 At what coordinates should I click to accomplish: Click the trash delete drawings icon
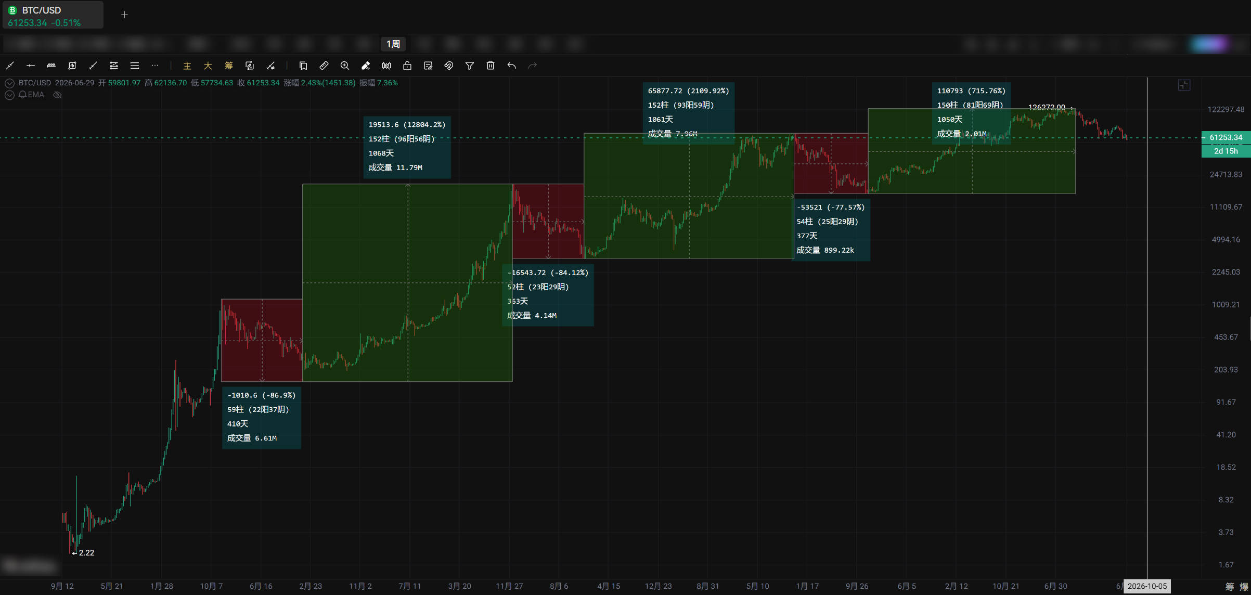(491, 66)
